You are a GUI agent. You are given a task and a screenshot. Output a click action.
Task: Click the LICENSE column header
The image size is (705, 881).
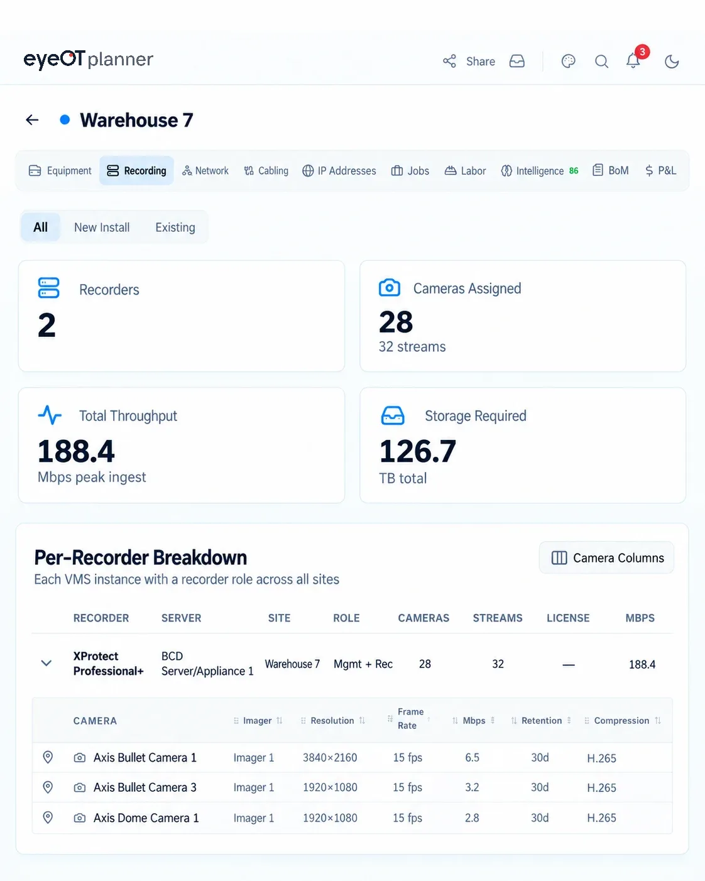[568, 618]
